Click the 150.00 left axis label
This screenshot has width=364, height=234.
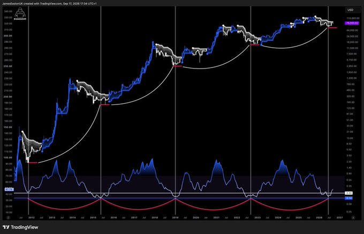pos(8,127)
